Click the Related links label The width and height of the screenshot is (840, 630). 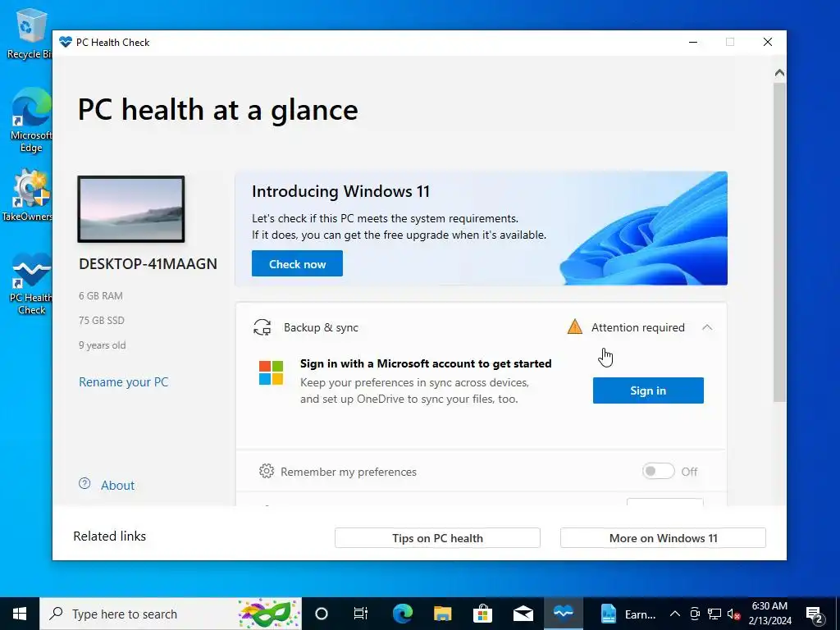click(x=109, y=536)
